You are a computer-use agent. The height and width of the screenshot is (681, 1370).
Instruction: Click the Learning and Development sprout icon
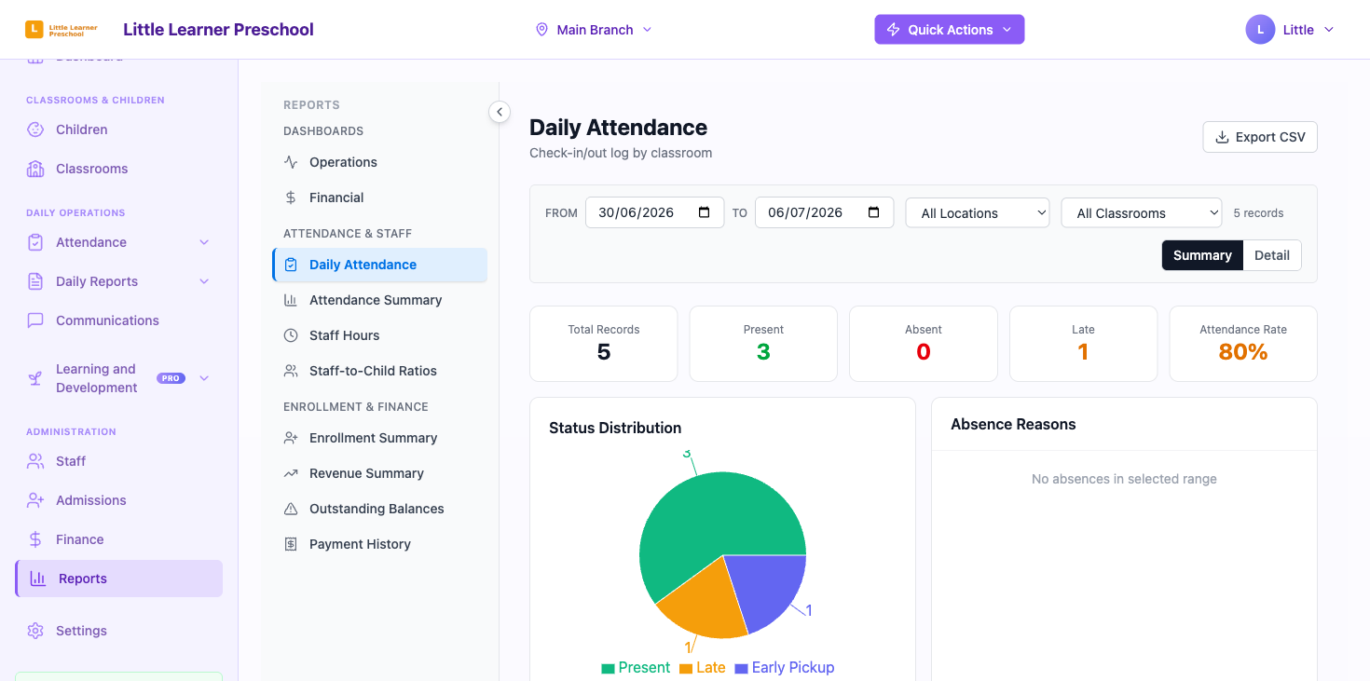click(x=35, y=378)
